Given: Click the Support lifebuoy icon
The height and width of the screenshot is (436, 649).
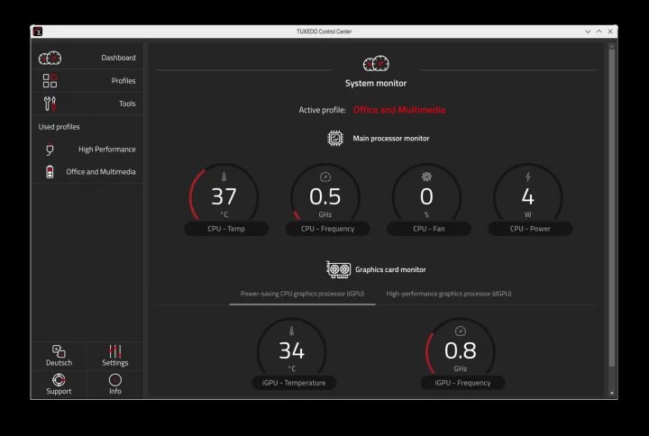Looking at the screenshot, I should (59, 380).
